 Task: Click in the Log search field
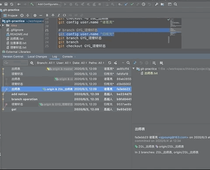pyautogui.click(x=15, y=63)
